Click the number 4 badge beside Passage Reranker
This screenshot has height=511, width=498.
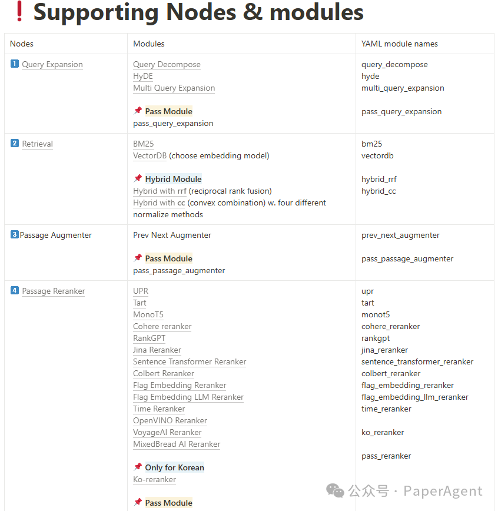coord(15,290)
